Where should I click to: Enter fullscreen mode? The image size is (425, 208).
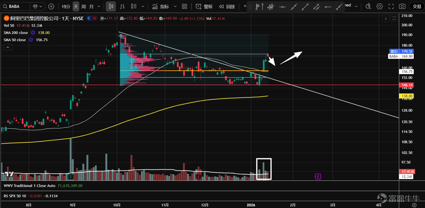pyautogui.click(x=391, y=6)
